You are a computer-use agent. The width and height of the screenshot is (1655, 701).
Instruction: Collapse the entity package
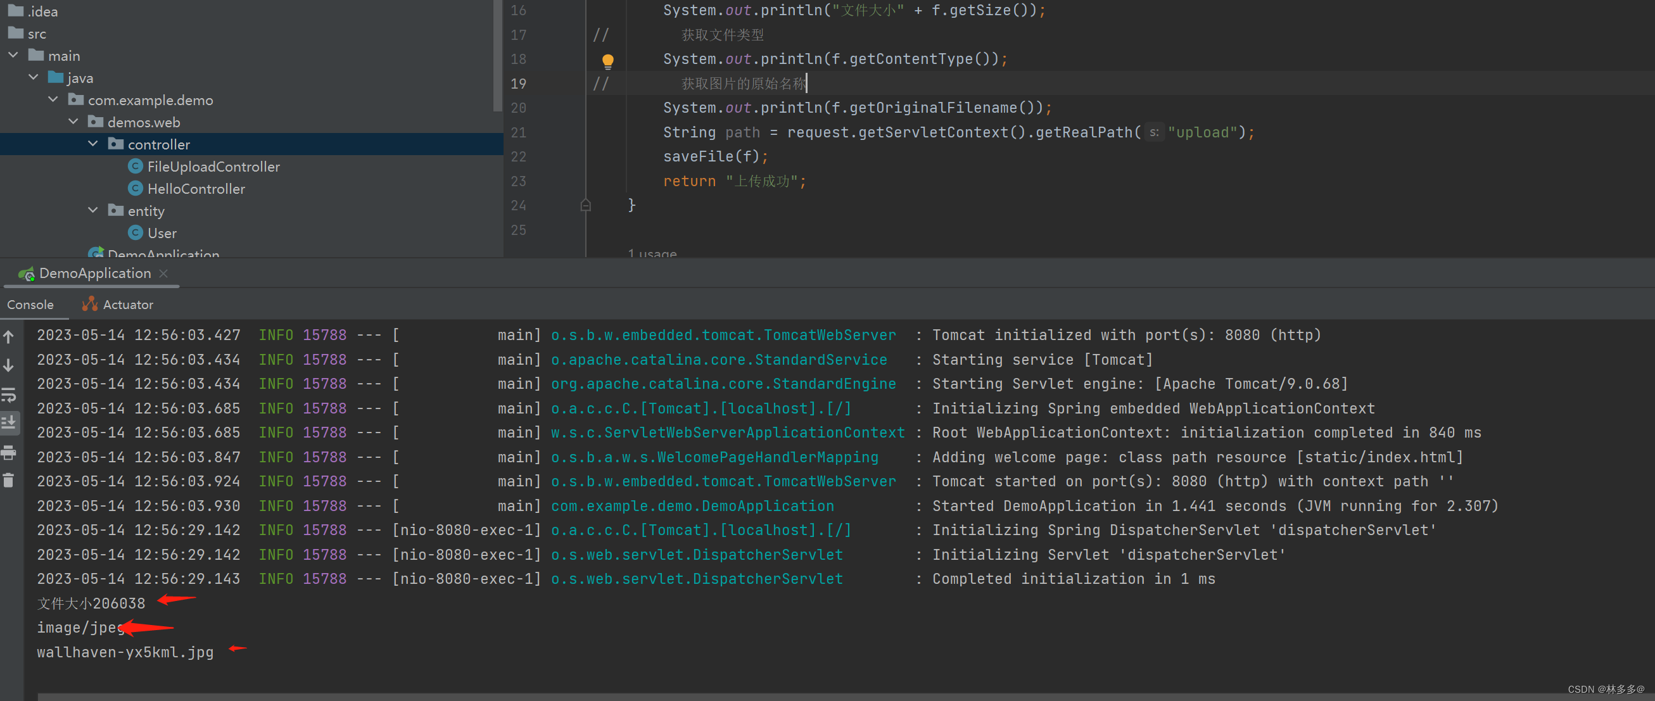pos(93,210)
